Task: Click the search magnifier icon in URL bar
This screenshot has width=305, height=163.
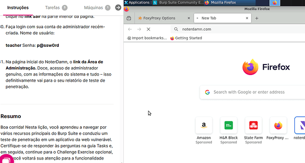Action: point(176,29)
